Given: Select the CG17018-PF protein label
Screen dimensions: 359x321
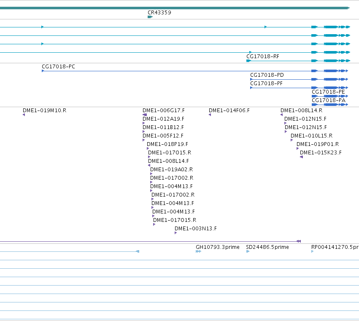Looking at the screenshot, I should (266, 84).
